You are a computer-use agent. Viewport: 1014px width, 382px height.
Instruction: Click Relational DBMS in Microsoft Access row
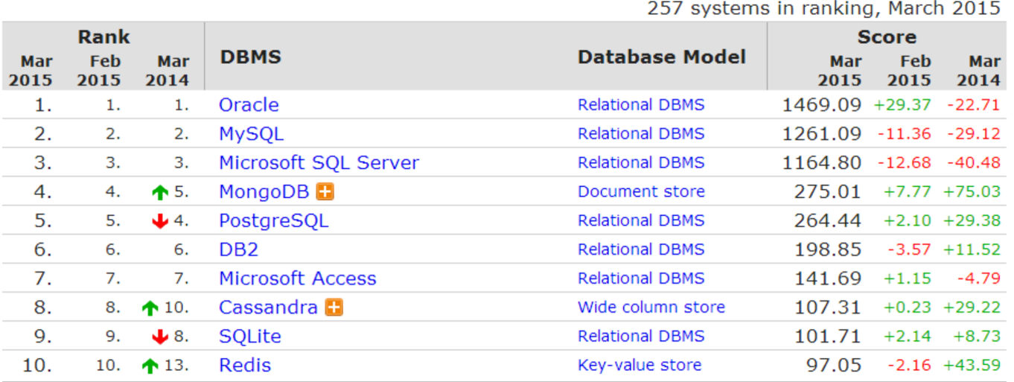(x=641, y=278)
